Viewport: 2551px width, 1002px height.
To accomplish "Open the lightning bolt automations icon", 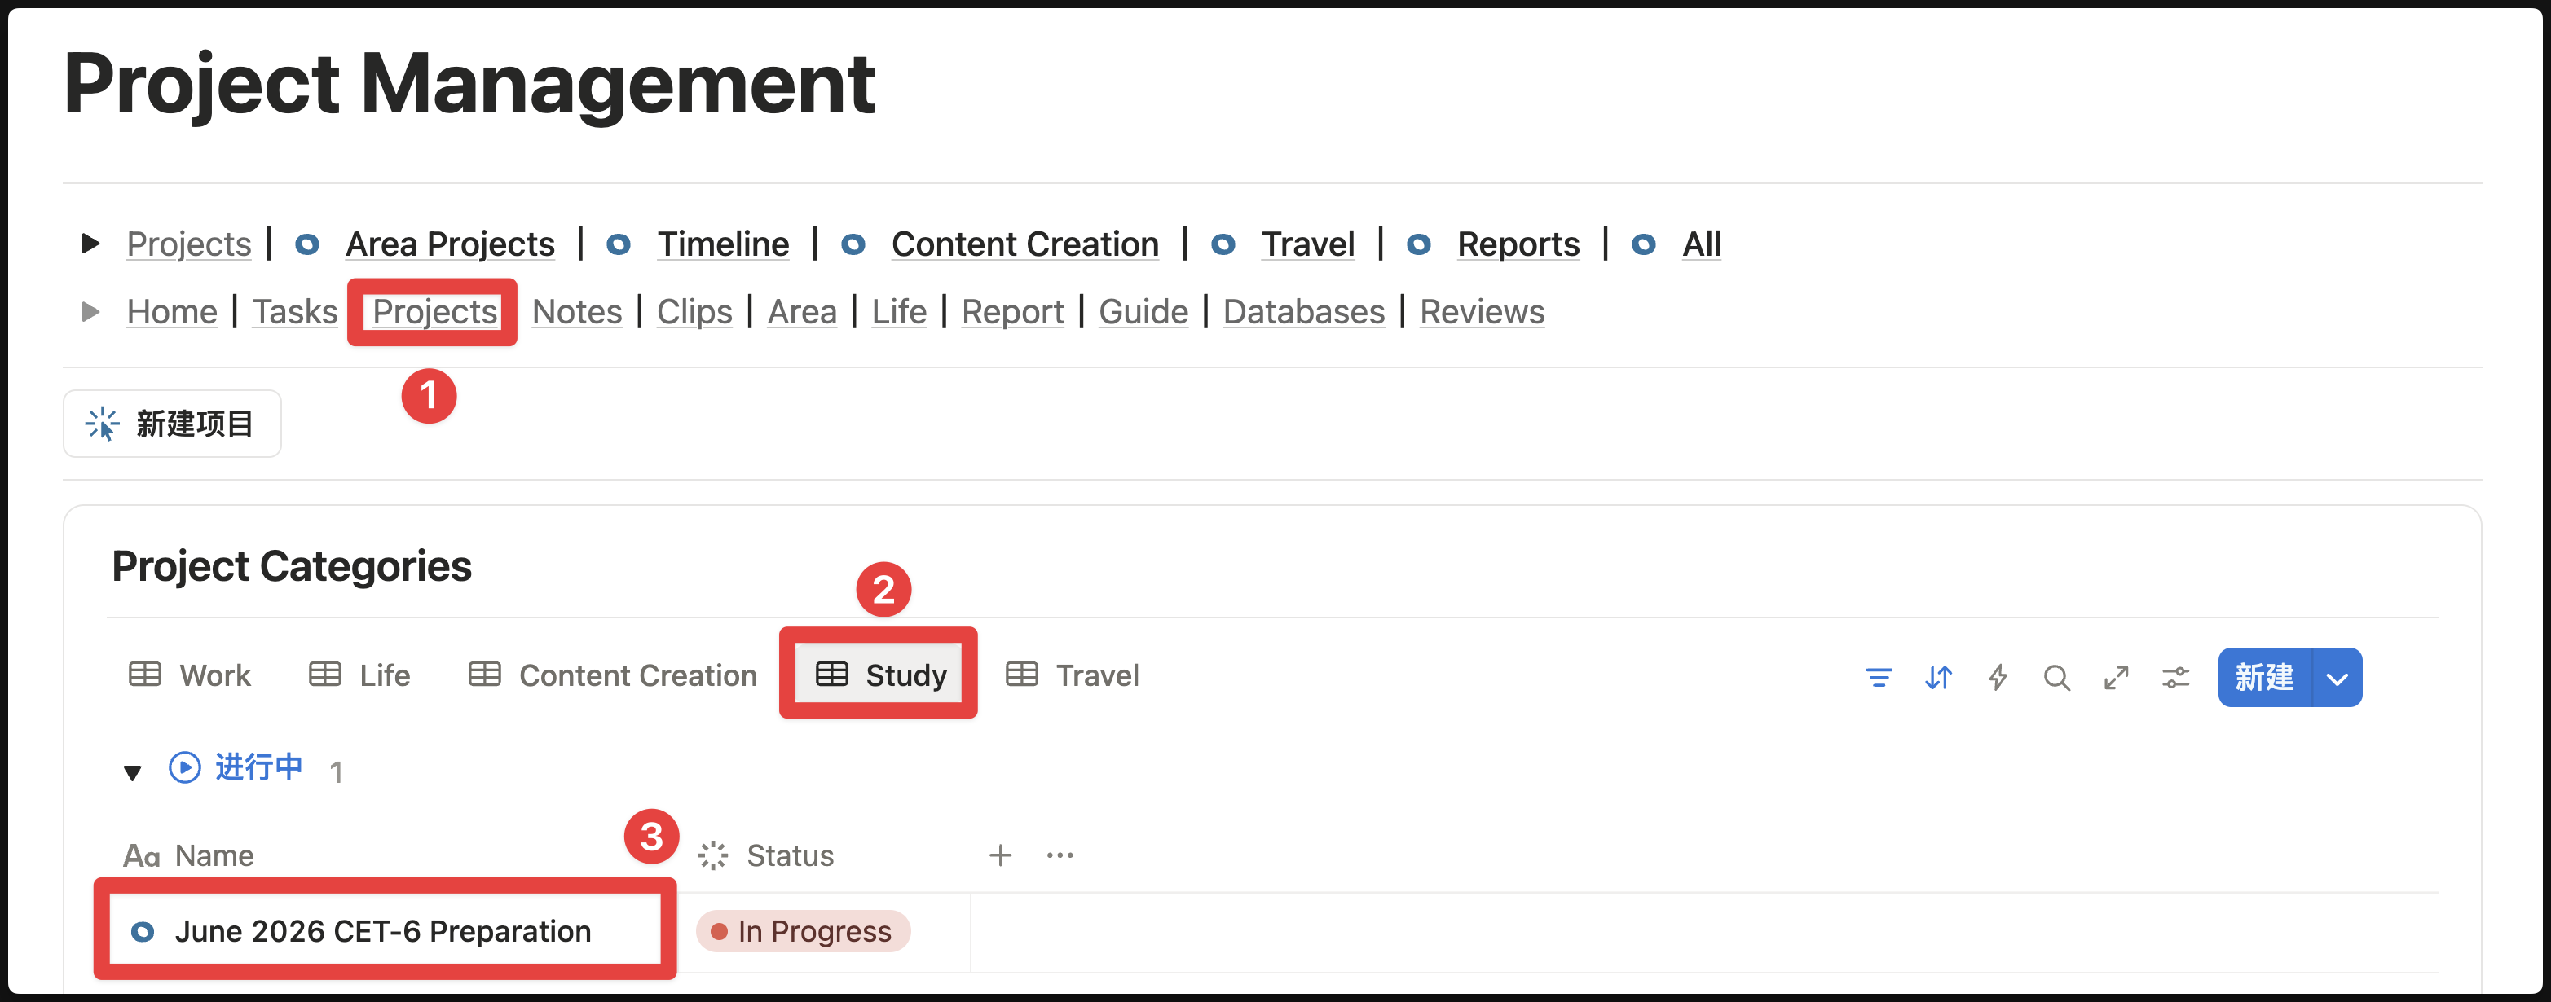I will [x=1998, y=679].
